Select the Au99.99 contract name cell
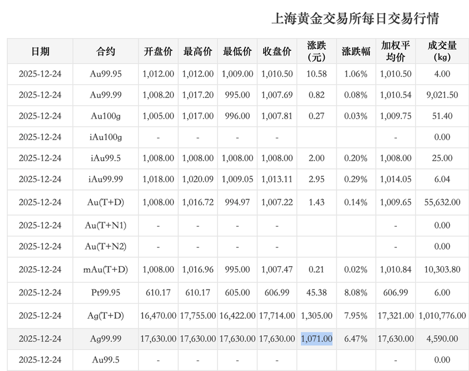Screen dimensions: 469x371 tap(106, 96)
